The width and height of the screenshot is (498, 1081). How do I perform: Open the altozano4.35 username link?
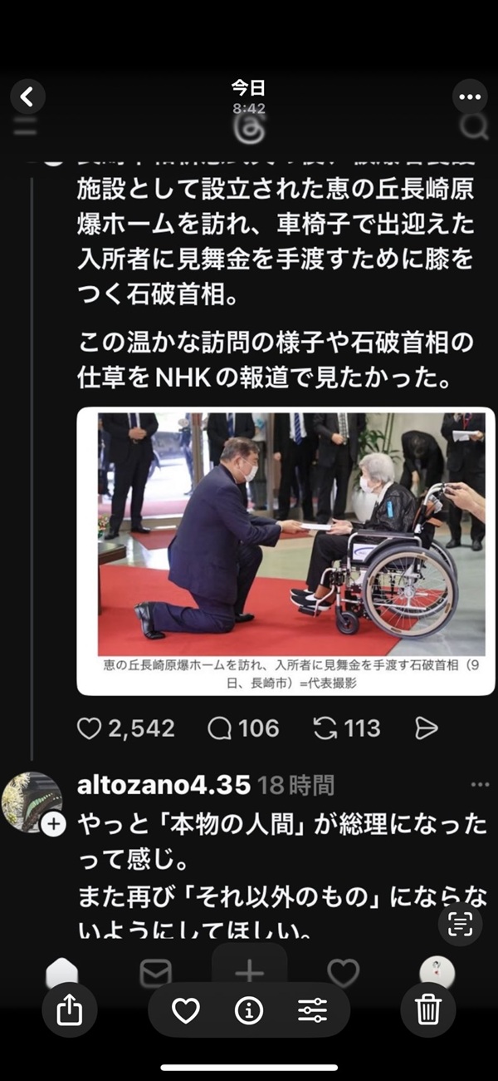click(164, 784)
